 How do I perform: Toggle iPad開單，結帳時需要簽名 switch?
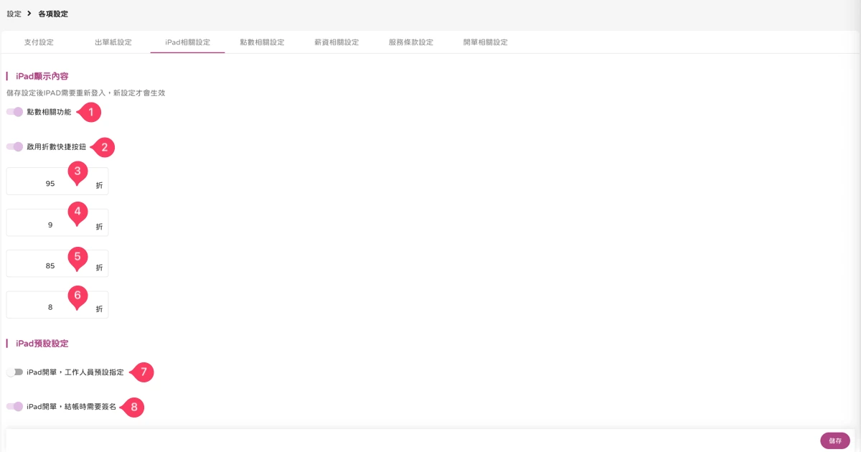click(14, 407)
